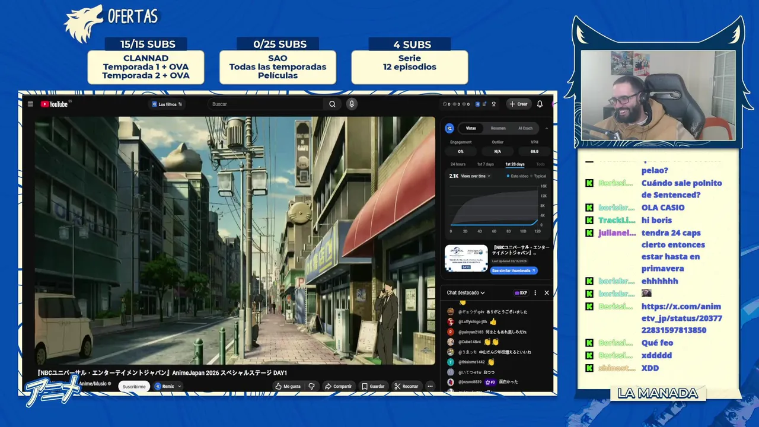This screenshot has height=427, width=759.
Task: Dislike the video with thumbs down
Action: [312, 386]
